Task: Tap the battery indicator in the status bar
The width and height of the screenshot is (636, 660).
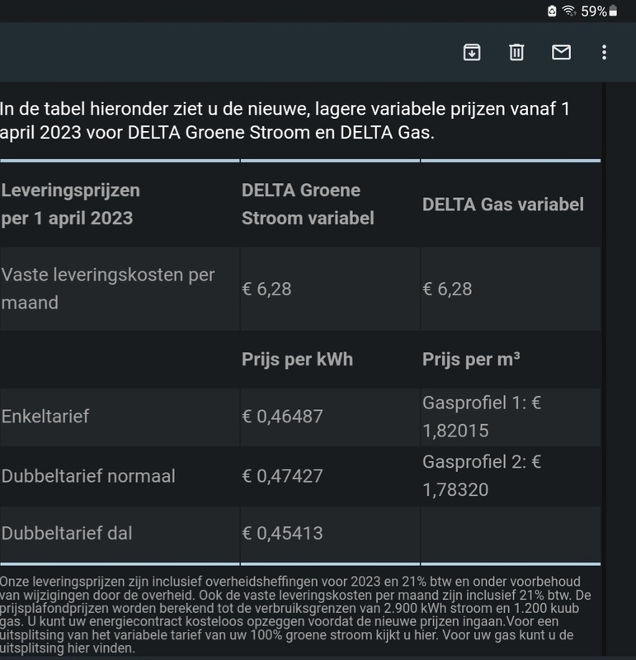Action: pos(613,11)
